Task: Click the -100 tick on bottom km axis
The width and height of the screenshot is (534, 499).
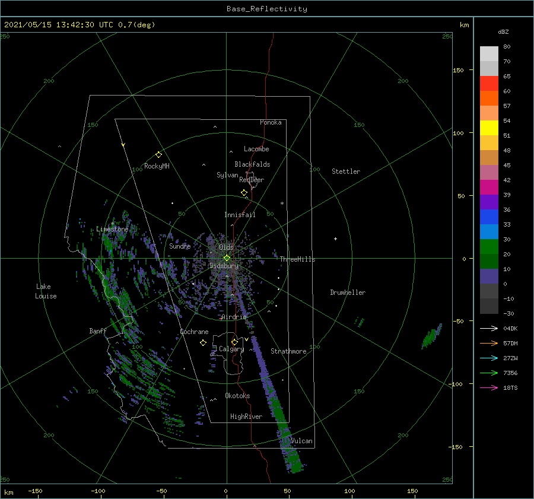Action: coord(98,491)
